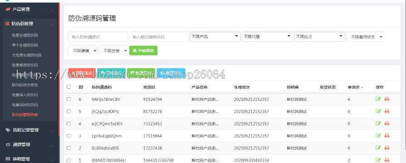
Task: Toggle the select-all checkbox in table header
Action: (68, 87)
